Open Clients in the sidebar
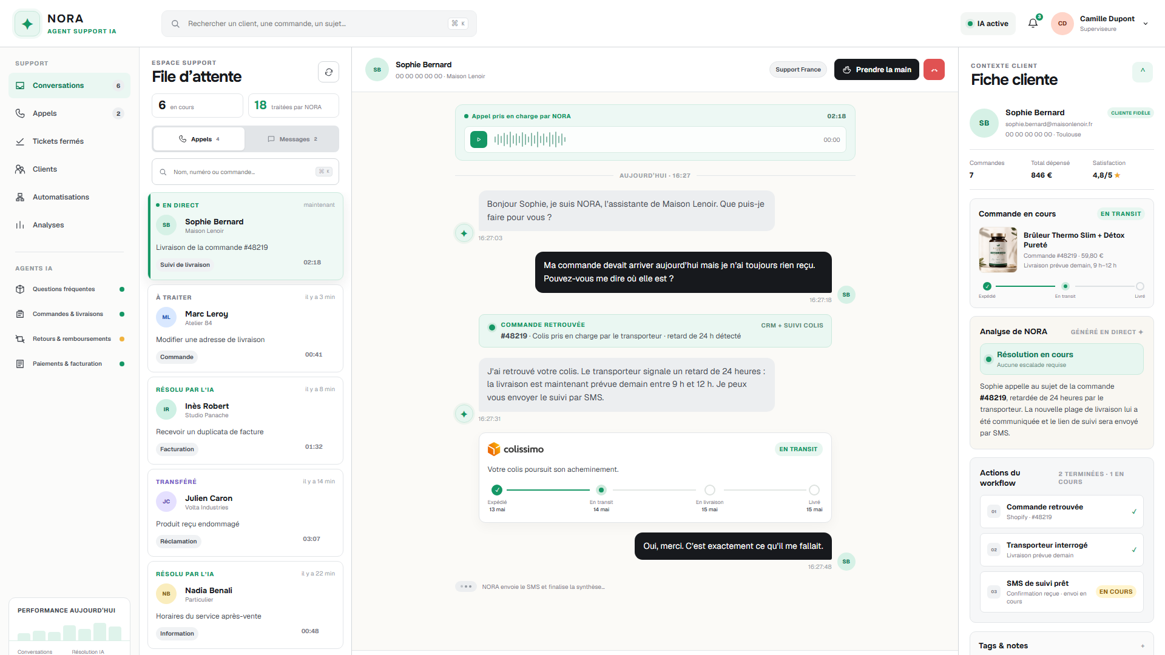 69,169
